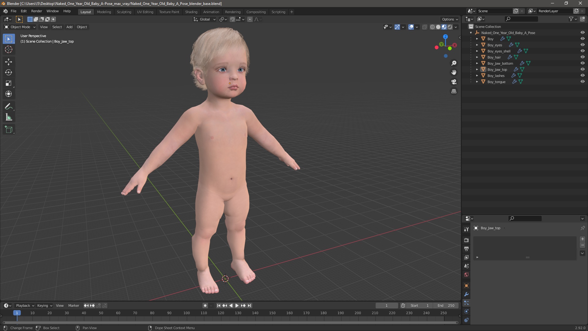Open the Playback dropdown in timeline
Viewport: 588px width, 331px height.
(25, 306)
